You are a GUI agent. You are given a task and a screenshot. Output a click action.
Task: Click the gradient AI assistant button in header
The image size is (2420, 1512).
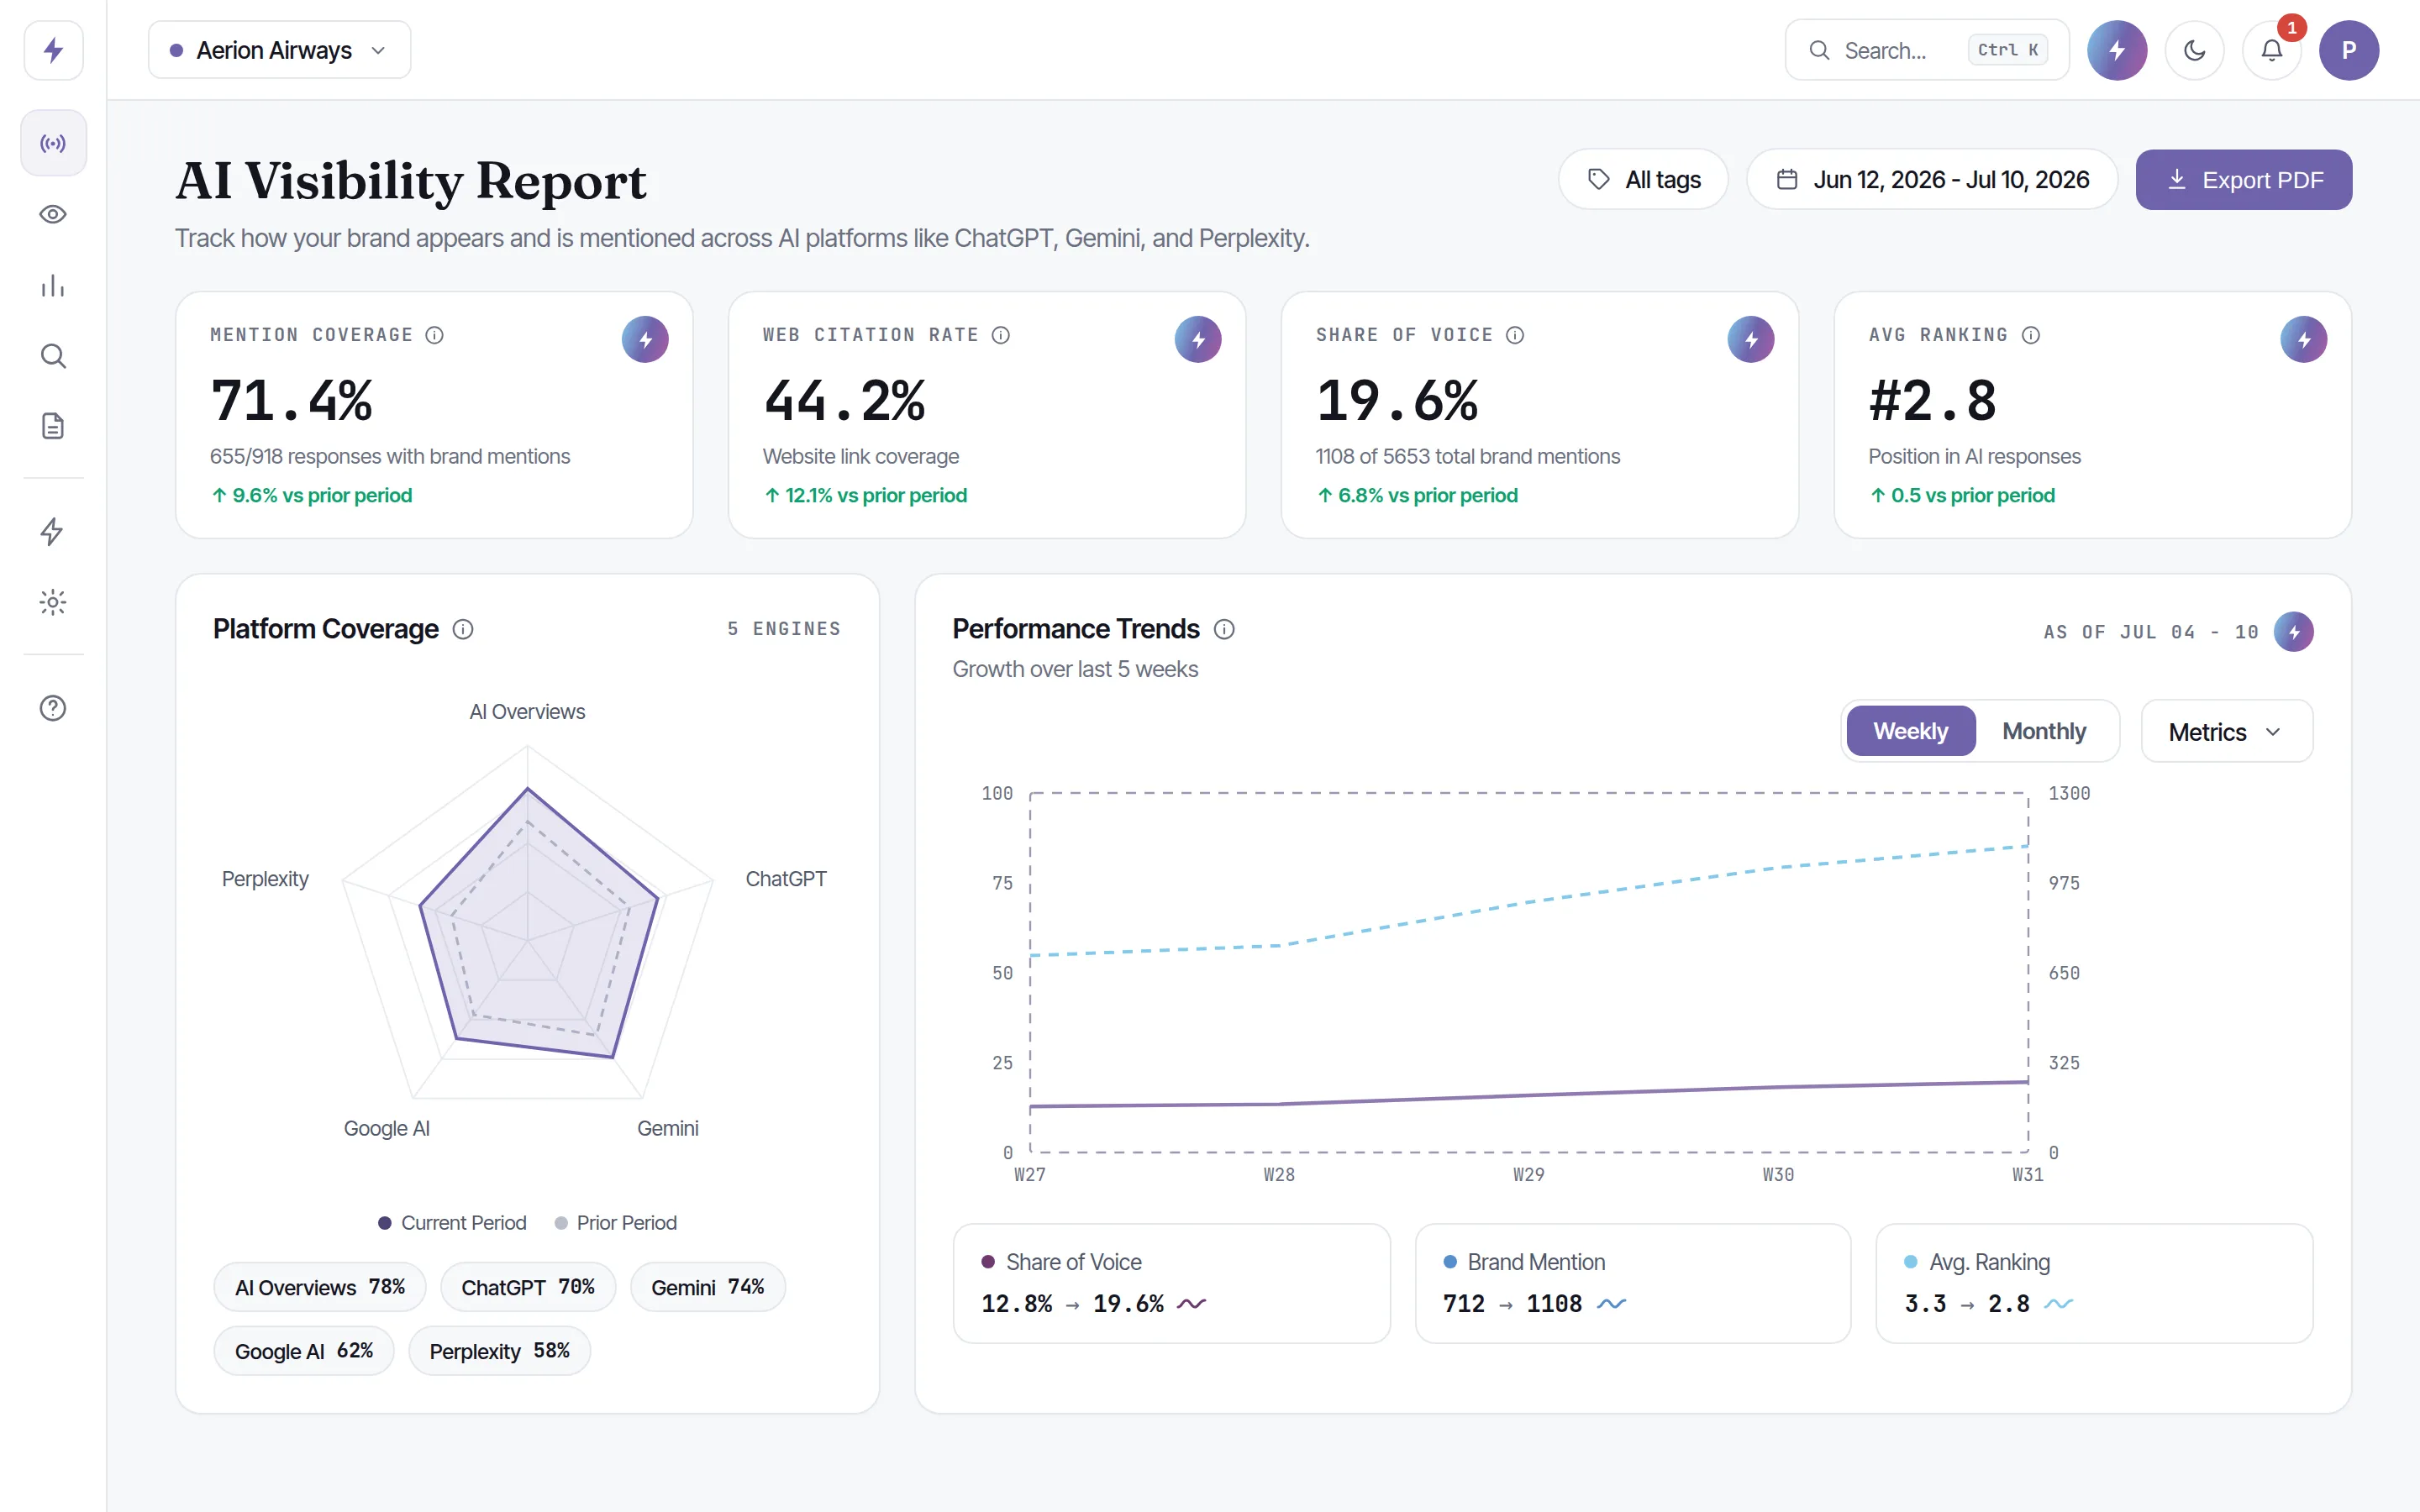point(2117,50)
